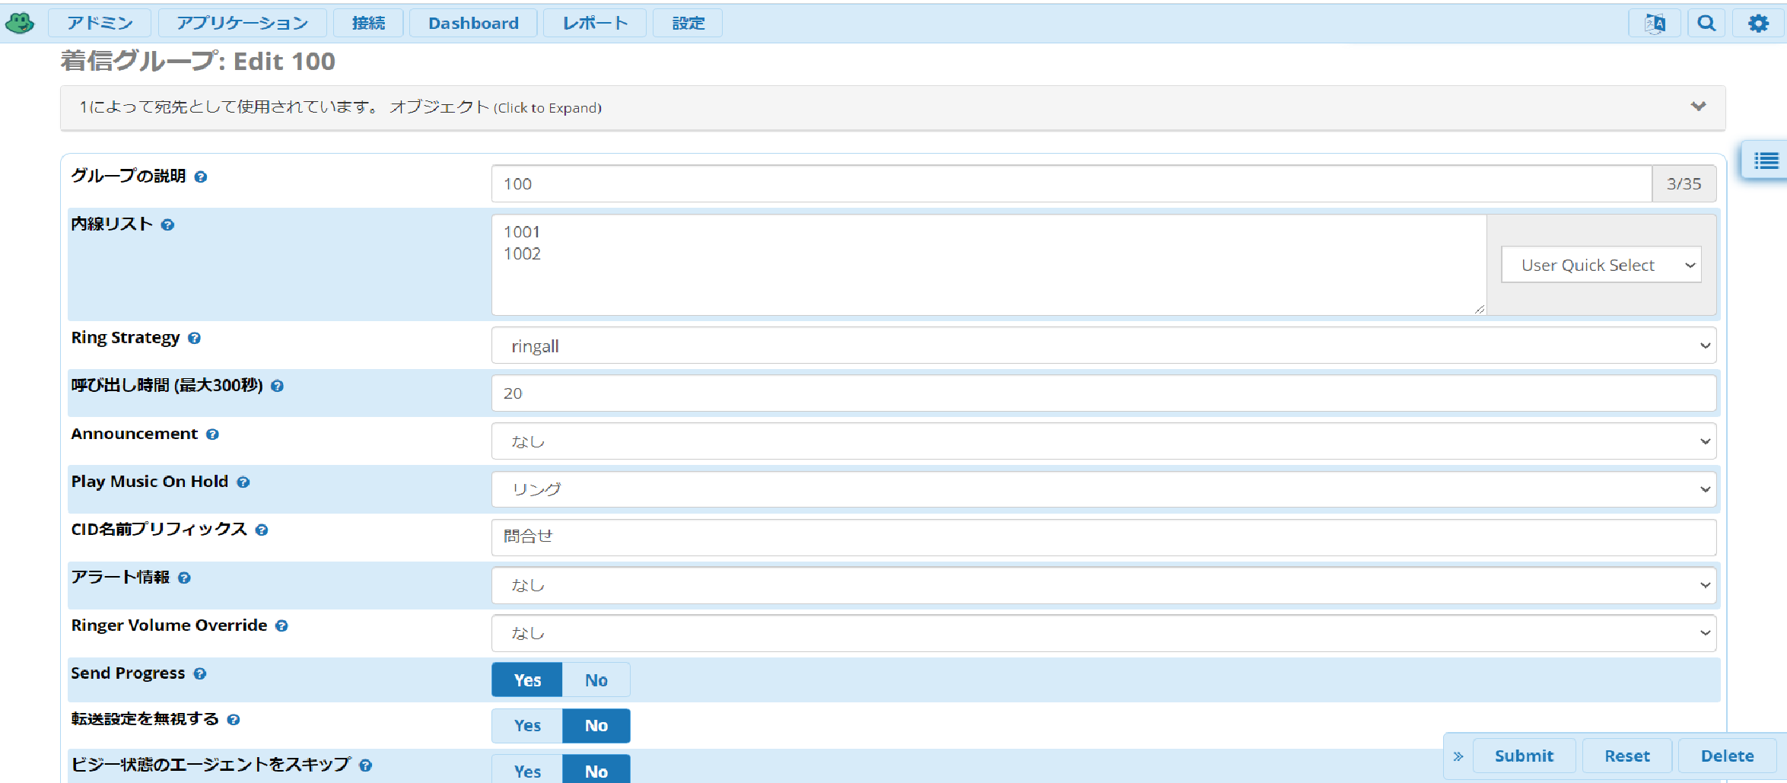Expand the オブジェクト usage panel
The height and width of the screenshot is (783, 1787).
(892, 107)
